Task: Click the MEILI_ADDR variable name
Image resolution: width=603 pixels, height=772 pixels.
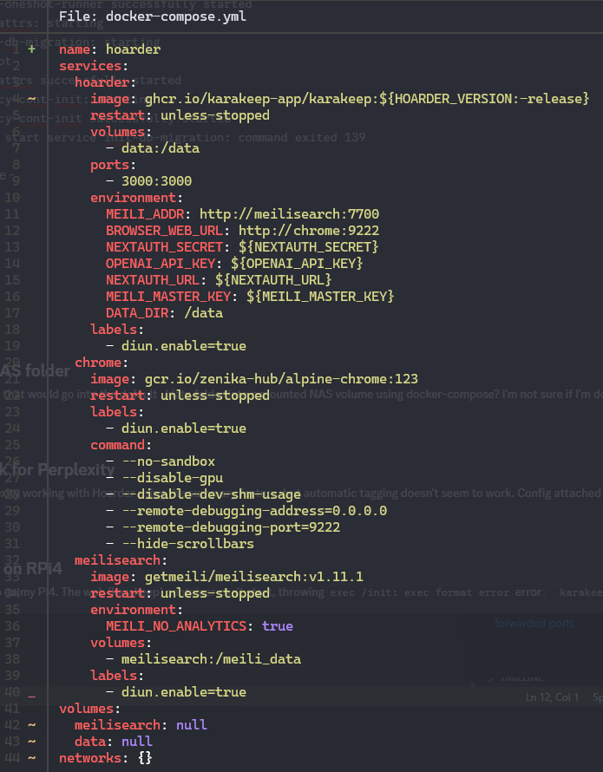Action: (x=145, y=214)
